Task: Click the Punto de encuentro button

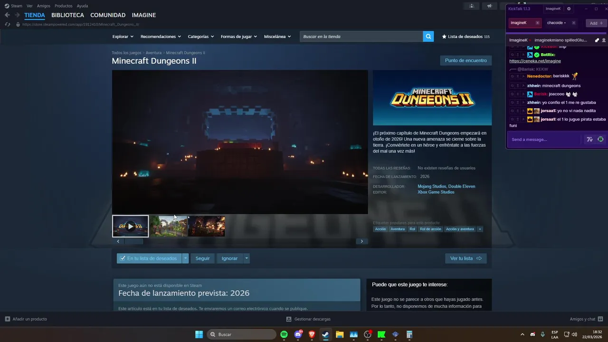Action: [x=466, y=60]
